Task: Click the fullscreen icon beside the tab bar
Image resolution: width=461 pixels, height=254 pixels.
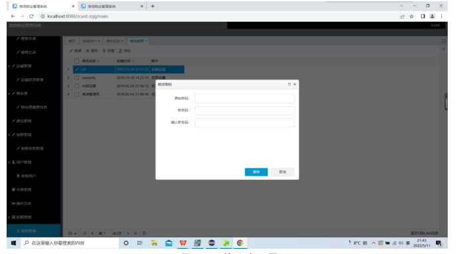Action: coord(444,41)
